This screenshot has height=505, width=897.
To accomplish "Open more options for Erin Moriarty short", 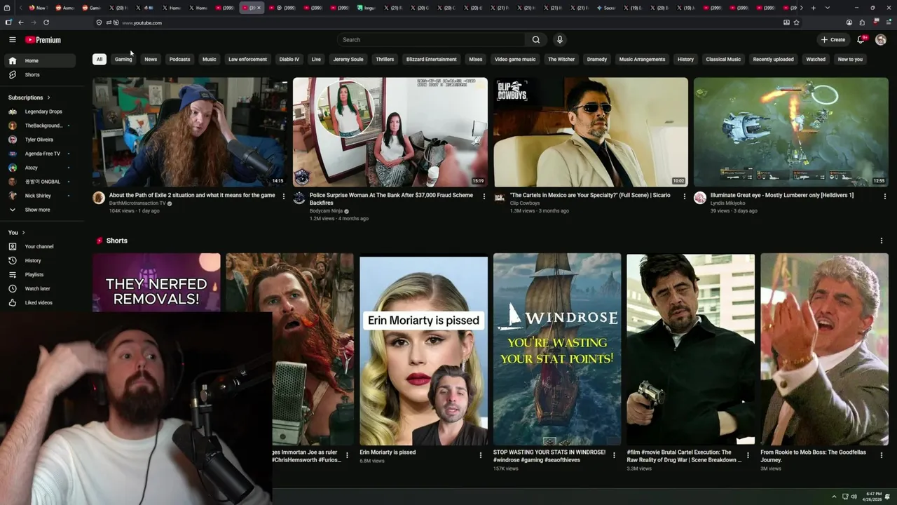I will point(481,455).
